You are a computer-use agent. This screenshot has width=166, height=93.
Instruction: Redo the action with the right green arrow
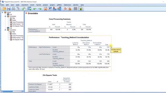coord(40,9)
